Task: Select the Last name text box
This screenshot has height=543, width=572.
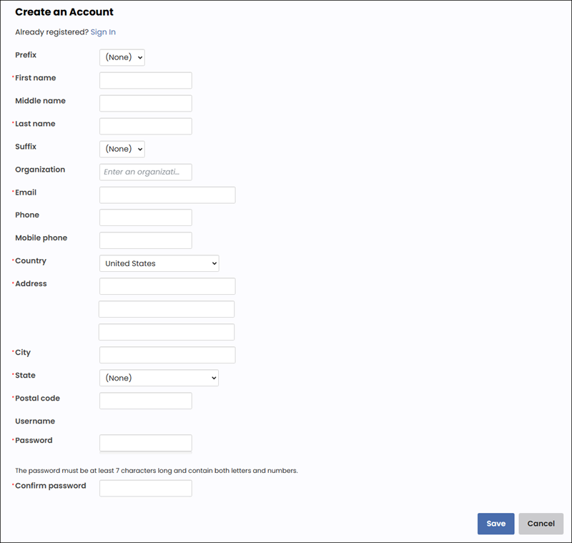Action: (x=145, y=126)
